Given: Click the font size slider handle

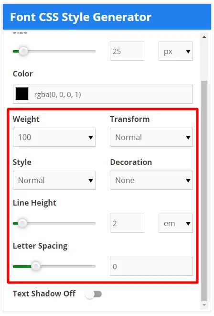Looking at the screenshot, I should (23, 51).
